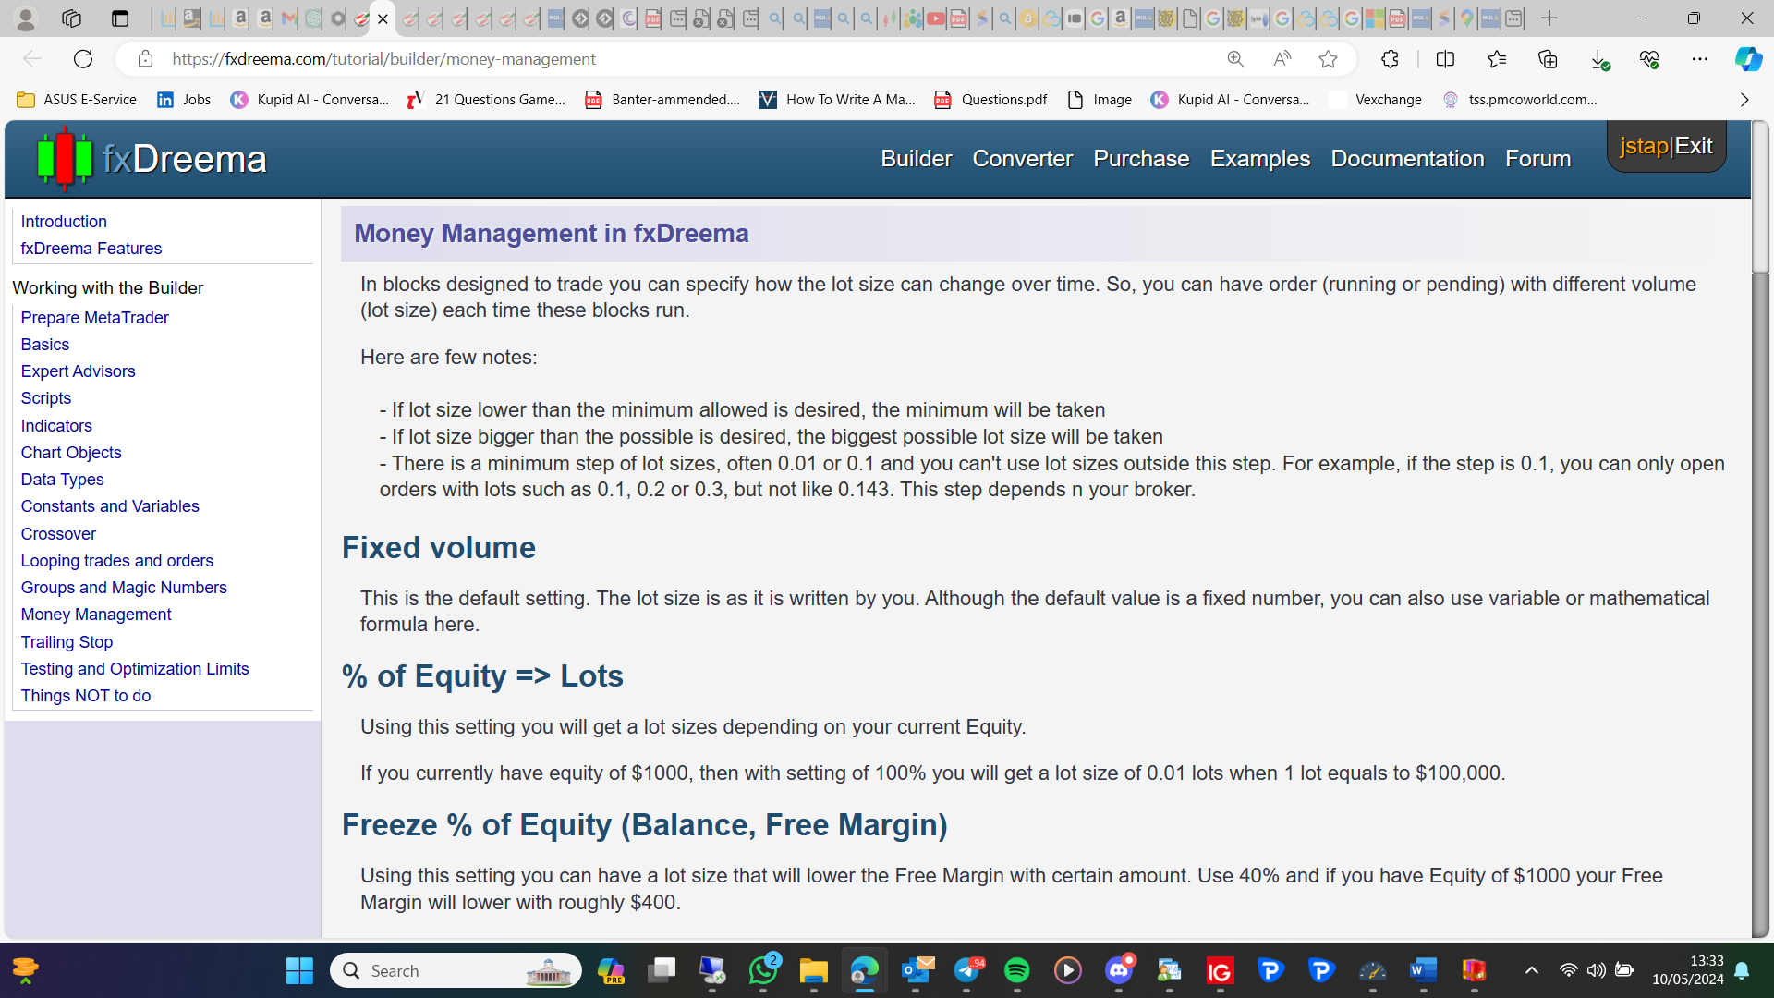Open a new browser tab
Viewport: 1774px width, 998px height.
point(1549,18)
